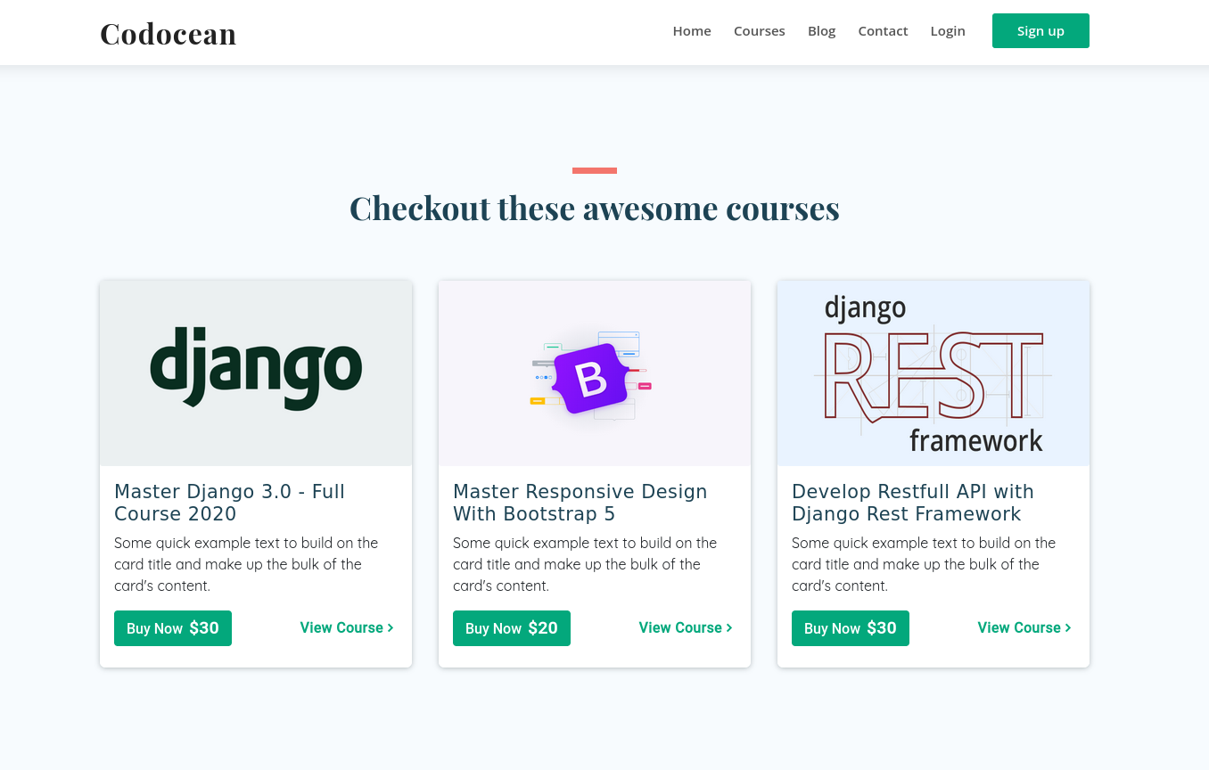Click the Master Responsive Design With Bootstrap 5 title
1209x770 pixels.
point(580,503)
